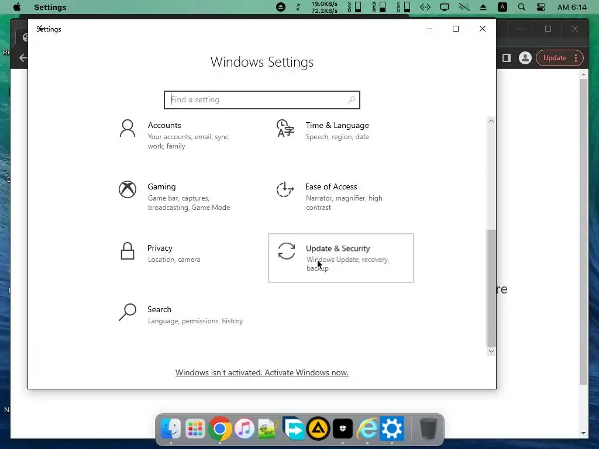The height and width of the screenshot is (449, 599).
Task: Click the AM 6:14 clock in the menu bar
Action: 572,7
